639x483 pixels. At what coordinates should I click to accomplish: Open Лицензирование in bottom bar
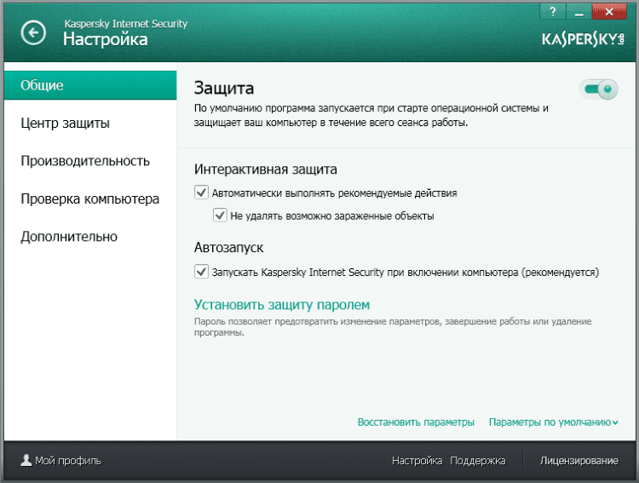click(579, 461)
